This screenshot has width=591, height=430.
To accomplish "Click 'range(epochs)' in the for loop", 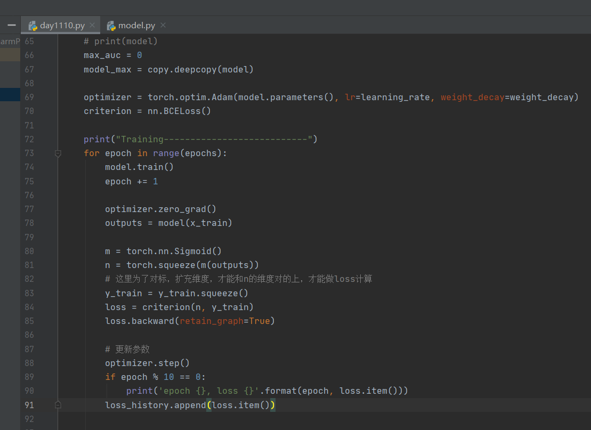I will 187,153.
